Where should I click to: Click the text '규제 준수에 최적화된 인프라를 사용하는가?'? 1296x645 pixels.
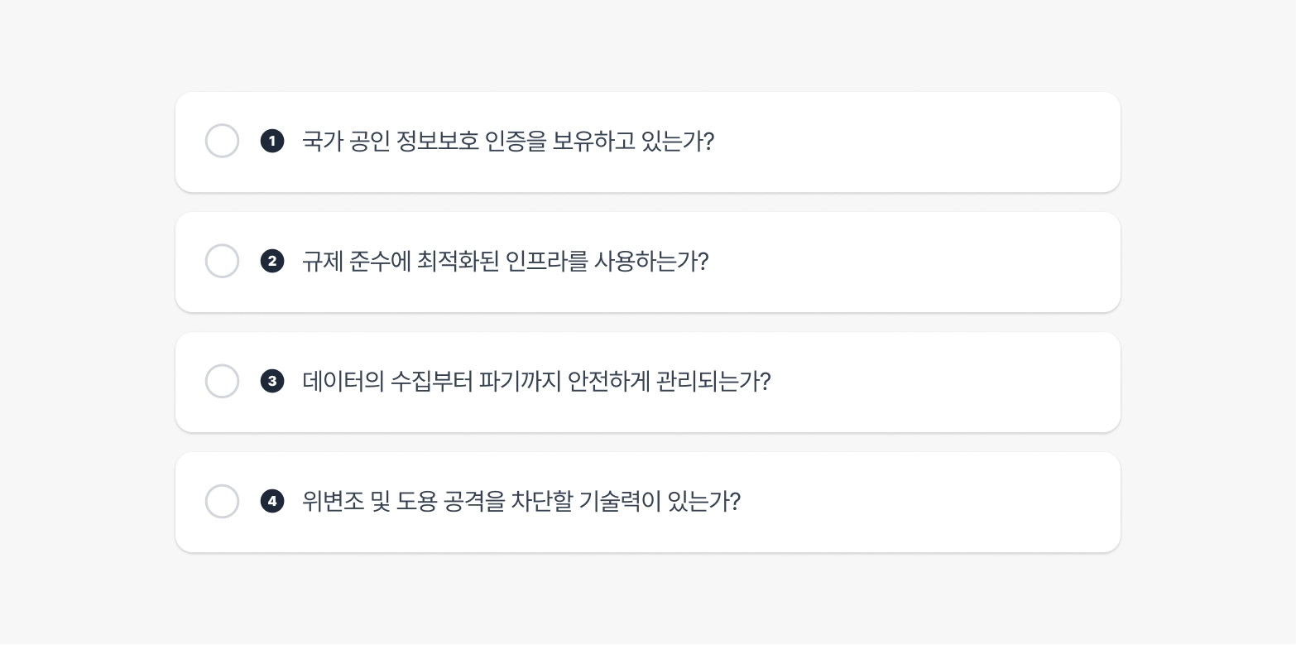(x=505, y=262)
